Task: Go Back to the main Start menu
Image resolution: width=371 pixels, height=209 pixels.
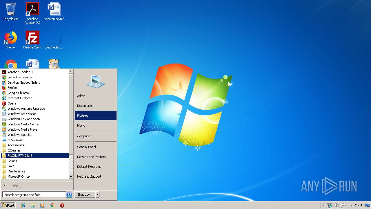Action: (37, 186)
